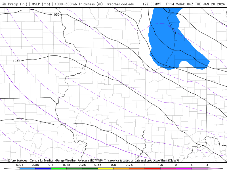Click the red color bar segment after 1
227x170 pixels.
coord(153,169)
